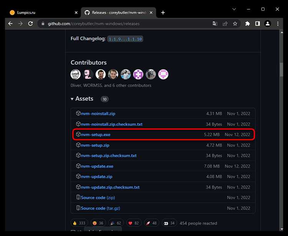Image resolution: width=288 pixels, height=236 pixels.
Task: Click the Nov 12, 2022 date of nvm-update.exe
Action: 237,166
